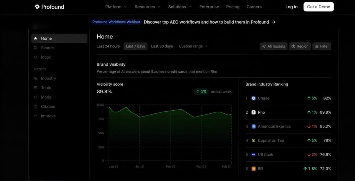This screenshot has height=181, width=355.
Task: Select the Last 24 hours time range
Action: pos(108,46)
